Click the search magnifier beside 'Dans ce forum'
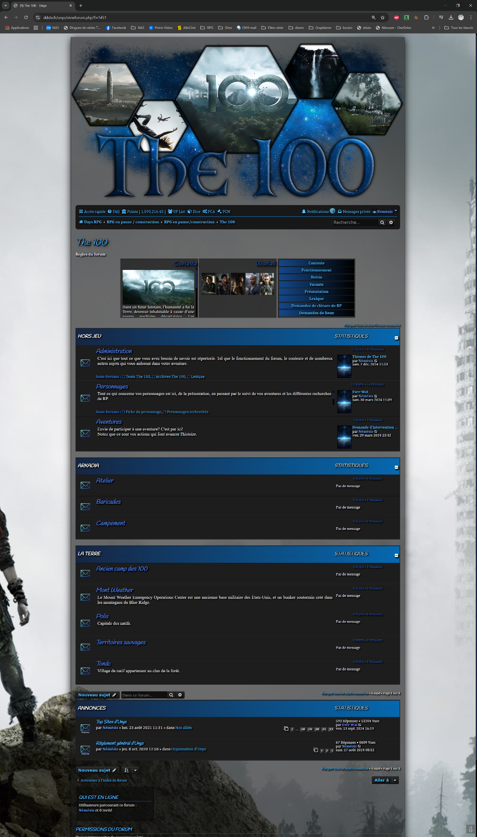The width and height of the screenshot is (477, 837). pos(171,695)
